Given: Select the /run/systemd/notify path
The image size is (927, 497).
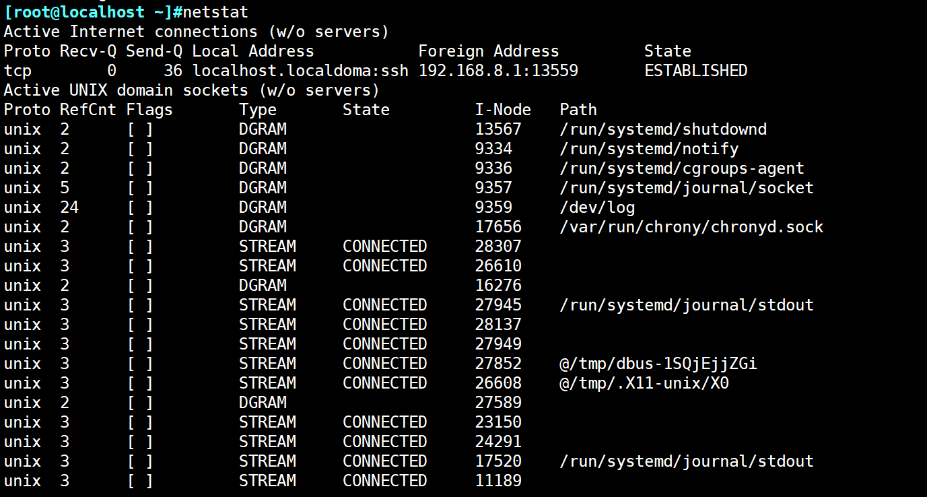Looking at the screenshot, I should tap(649, 149).
